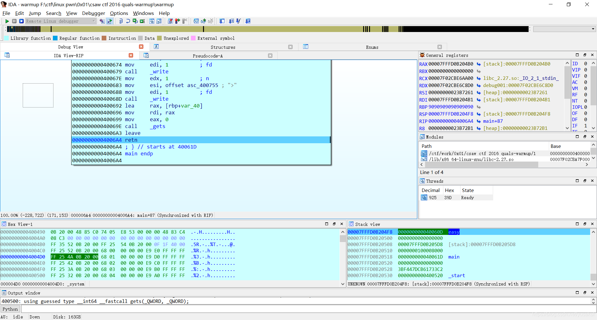Click the rightmost blue trace toolbar icon

click(x=248, y=21)
